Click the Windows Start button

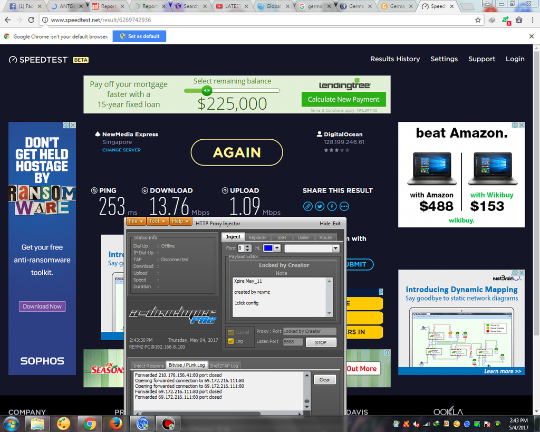pyautogui.click(x=11, y=423)
